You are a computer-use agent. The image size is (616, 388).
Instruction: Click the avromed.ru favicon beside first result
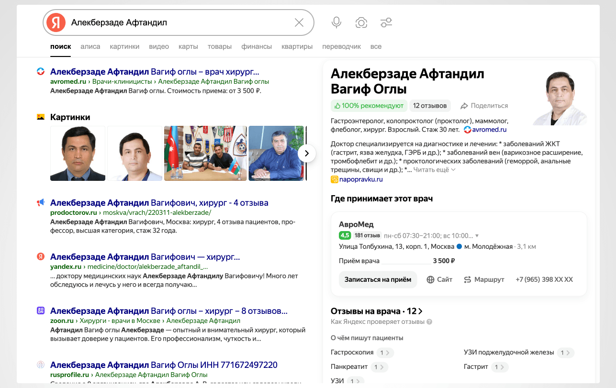tap(41, 72)
